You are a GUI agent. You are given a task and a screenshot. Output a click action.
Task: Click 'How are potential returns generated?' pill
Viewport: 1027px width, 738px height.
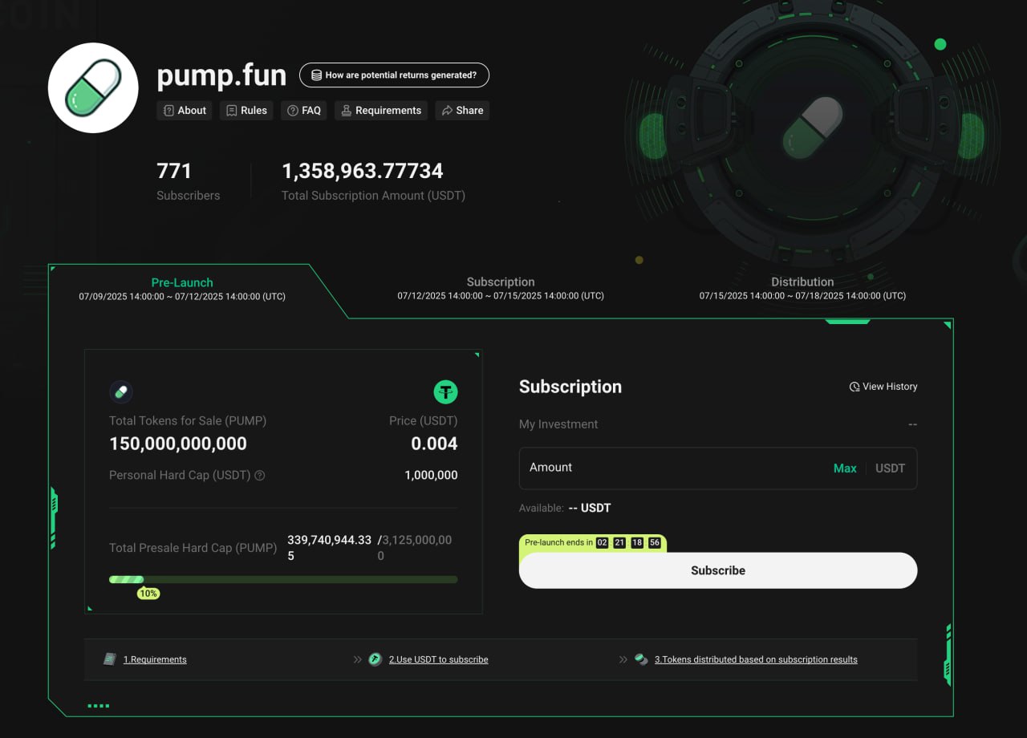394,75
